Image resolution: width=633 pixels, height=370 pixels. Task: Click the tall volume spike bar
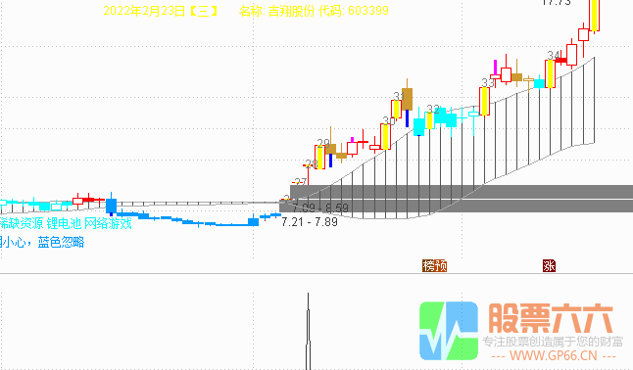309,331
